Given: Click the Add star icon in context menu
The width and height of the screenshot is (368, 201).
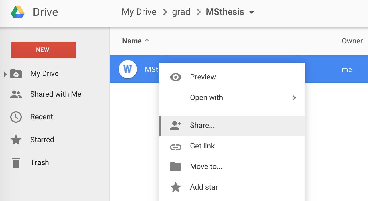Looking at the screenshot, I should [176, 187].
